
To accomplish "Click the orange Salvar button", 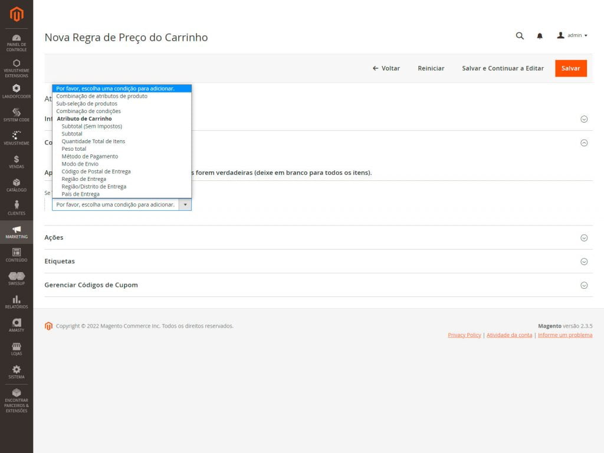I will [x=570, y=68].
